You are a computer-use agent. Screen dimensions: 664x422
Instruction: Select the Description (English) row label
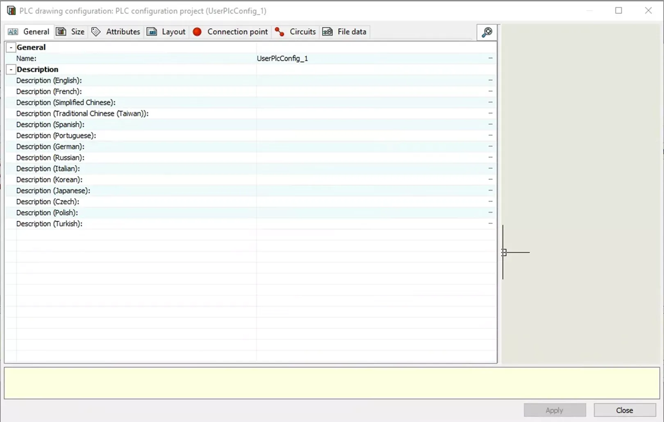(x=49, y=81)
